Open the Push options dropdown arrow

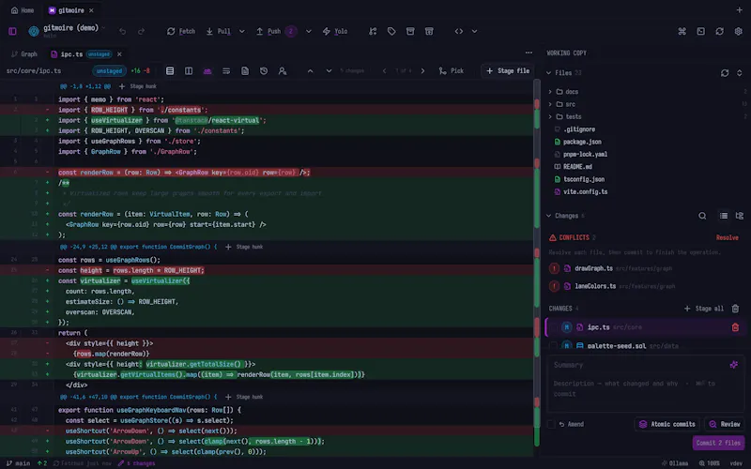309,31
